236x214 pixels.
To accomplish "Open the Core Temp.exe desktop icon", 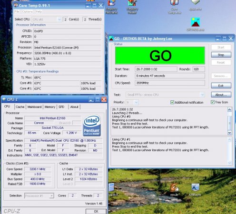I will [x=175, y=7].
